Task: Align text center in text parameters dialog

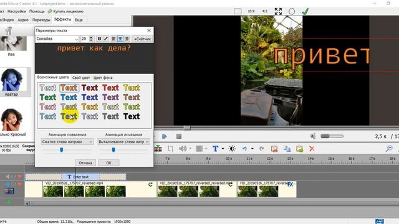Action: 120,39
